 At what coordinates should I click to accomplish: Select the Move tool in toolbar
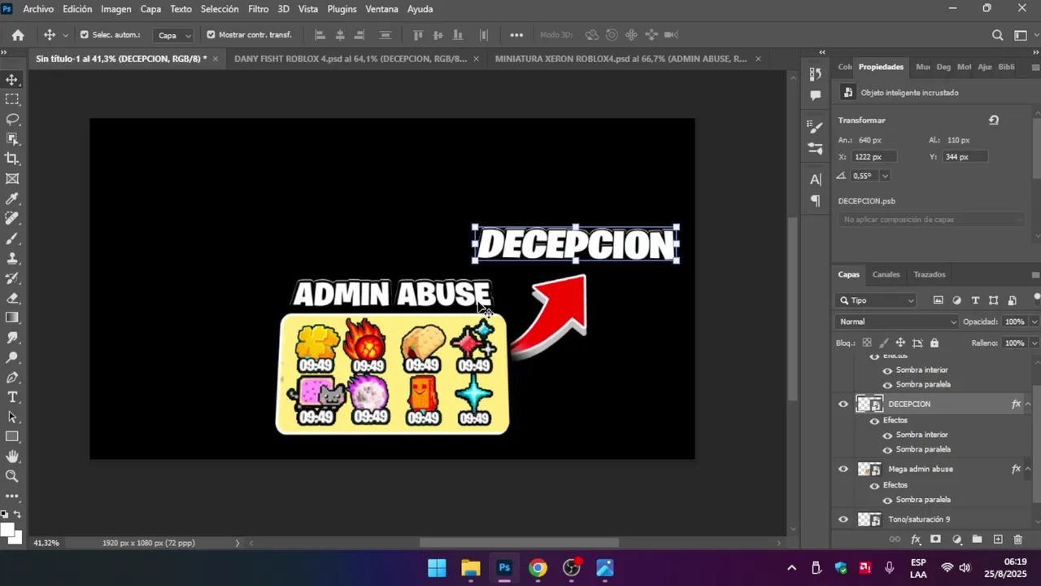pos(12,80)
